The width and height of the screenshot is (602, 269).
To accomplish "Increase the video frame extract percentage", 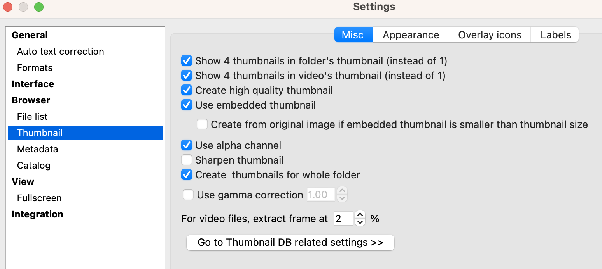I will point(360,214).
